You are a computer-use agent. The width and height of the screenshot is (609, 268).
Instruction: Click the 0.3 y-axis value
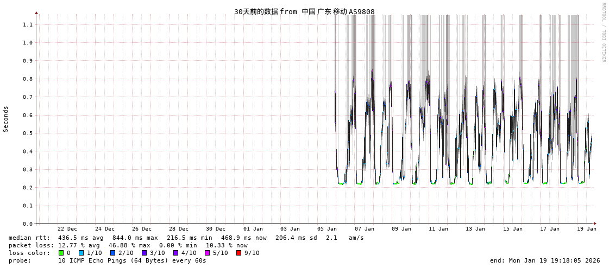(x=28, y=169)
